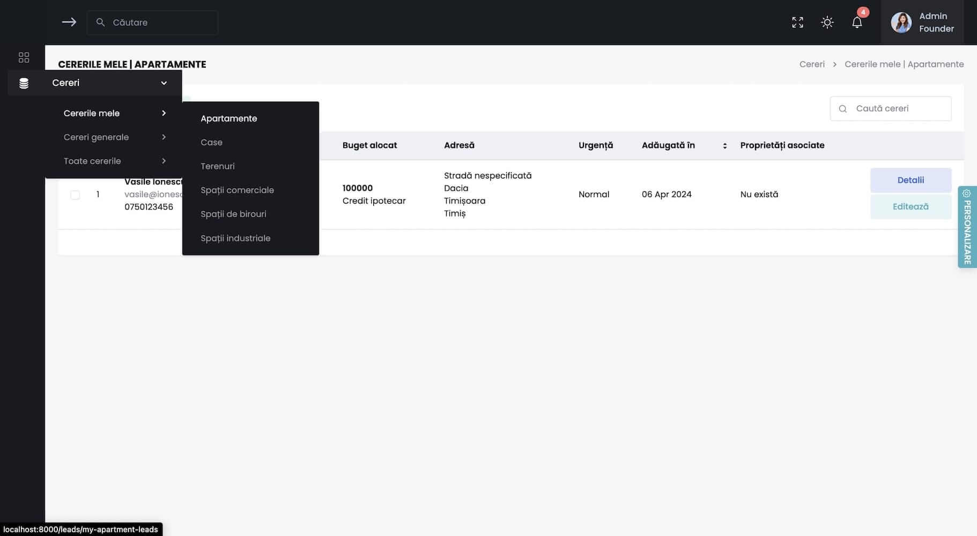Select checkbox for row 1 request
977x536 pixels.
pyautogui.click(x=75, y=195)
